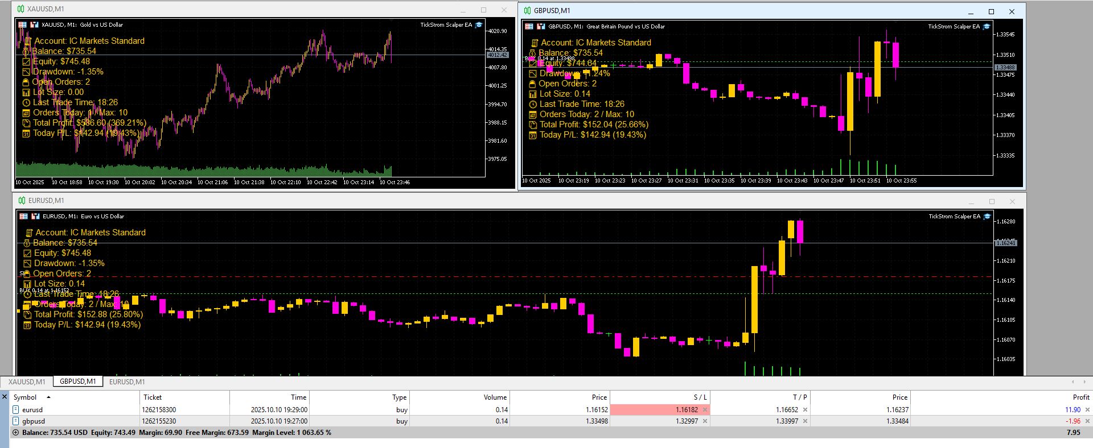Image resolution: width=1093 pixels, height=448 pixels.
Task: Select the eurusd position row
Action: (32, 410)
